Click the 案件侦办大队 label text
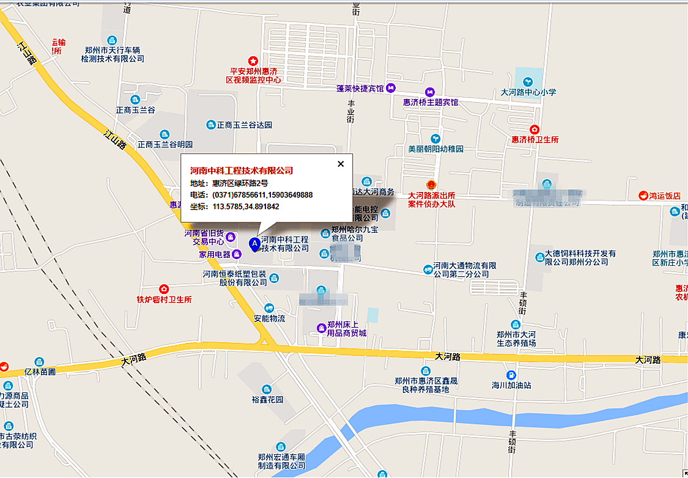The image size is (688, 478). point(432,204)
